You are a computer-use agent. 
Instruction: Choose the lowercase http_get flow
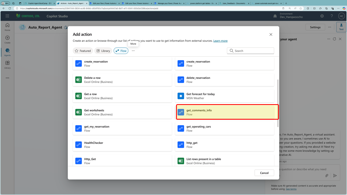click(225, 145)
